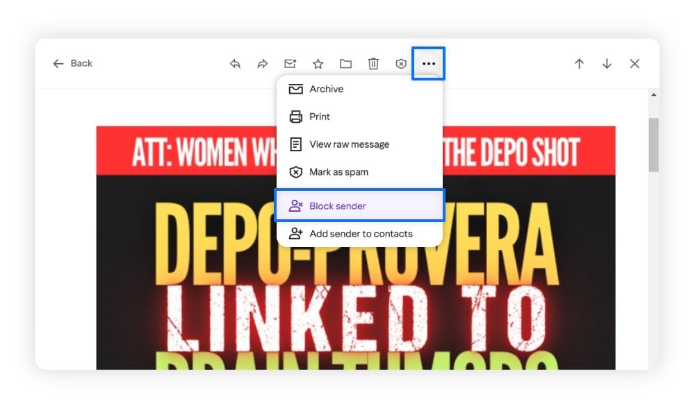This screenshot has width=695, height=406.
Task: Delete the email with trash icon
Action: tap(373, 64)
